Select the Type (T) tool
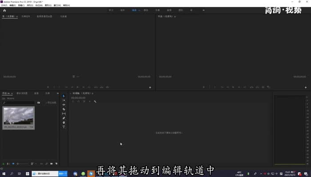Screen dimensions: 311x177 click(x=64, y=127)
